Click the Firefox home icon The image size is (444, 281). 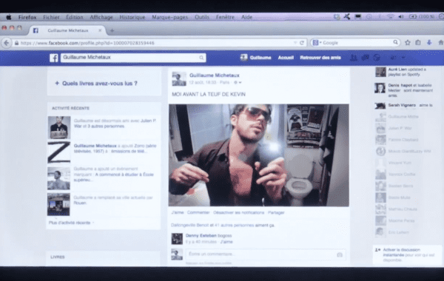click(440, 43)
